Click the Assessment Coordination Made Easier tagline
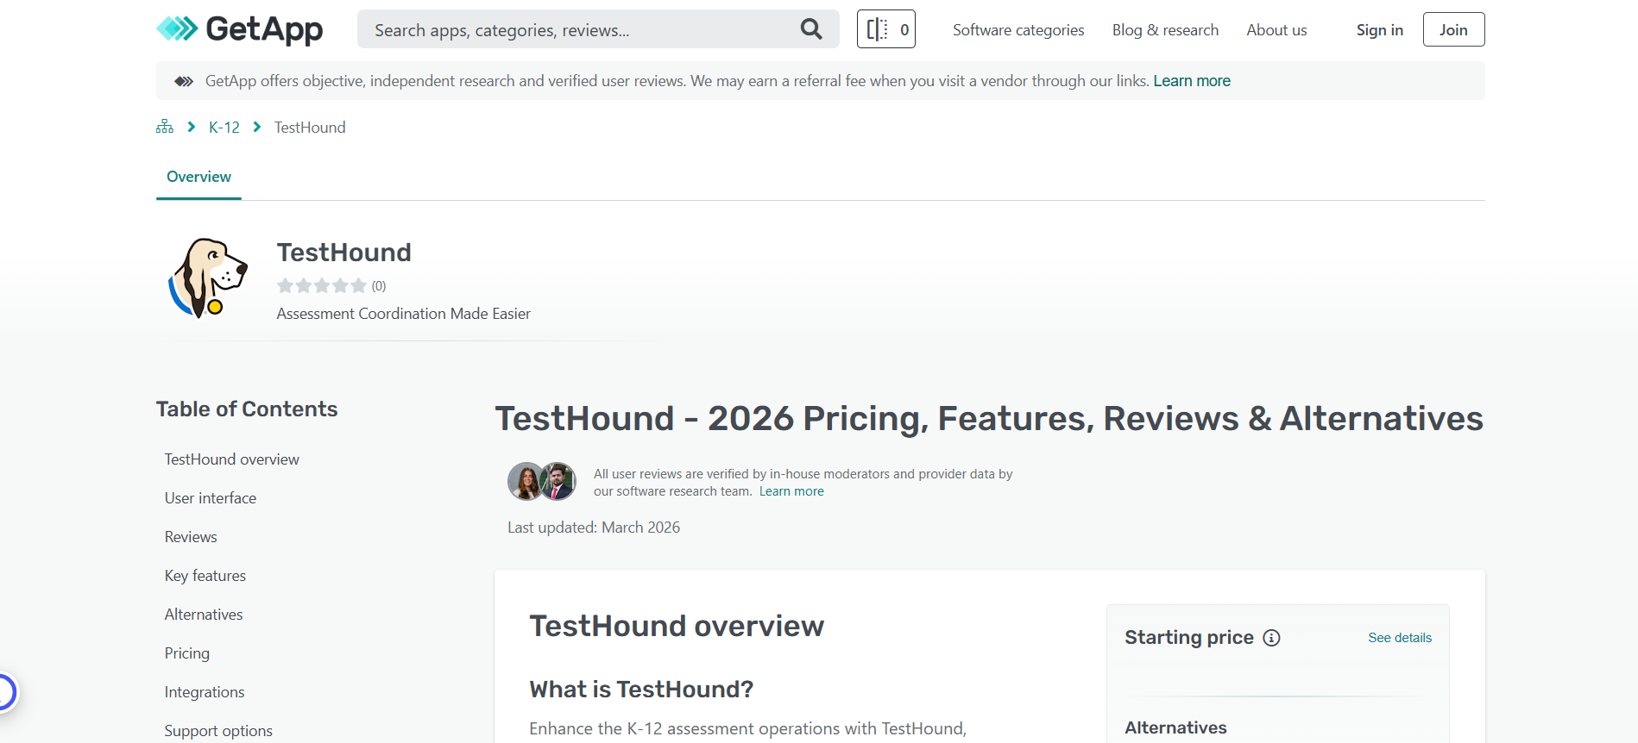The height and width of the screenshot is (743, 1638). coord(404,314)
